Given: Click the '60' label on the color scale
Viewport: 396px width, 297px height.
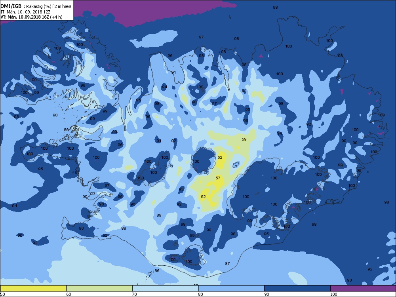Looking at the screenshot, I should coord(69,294).
